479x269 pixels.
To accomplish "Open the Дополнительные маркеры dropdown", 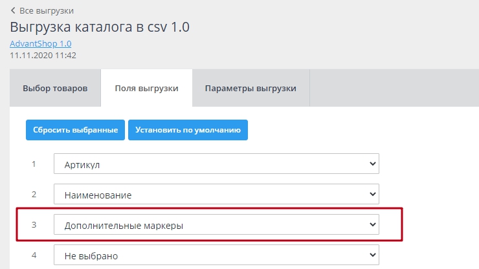I will click(x=216, y=225).
